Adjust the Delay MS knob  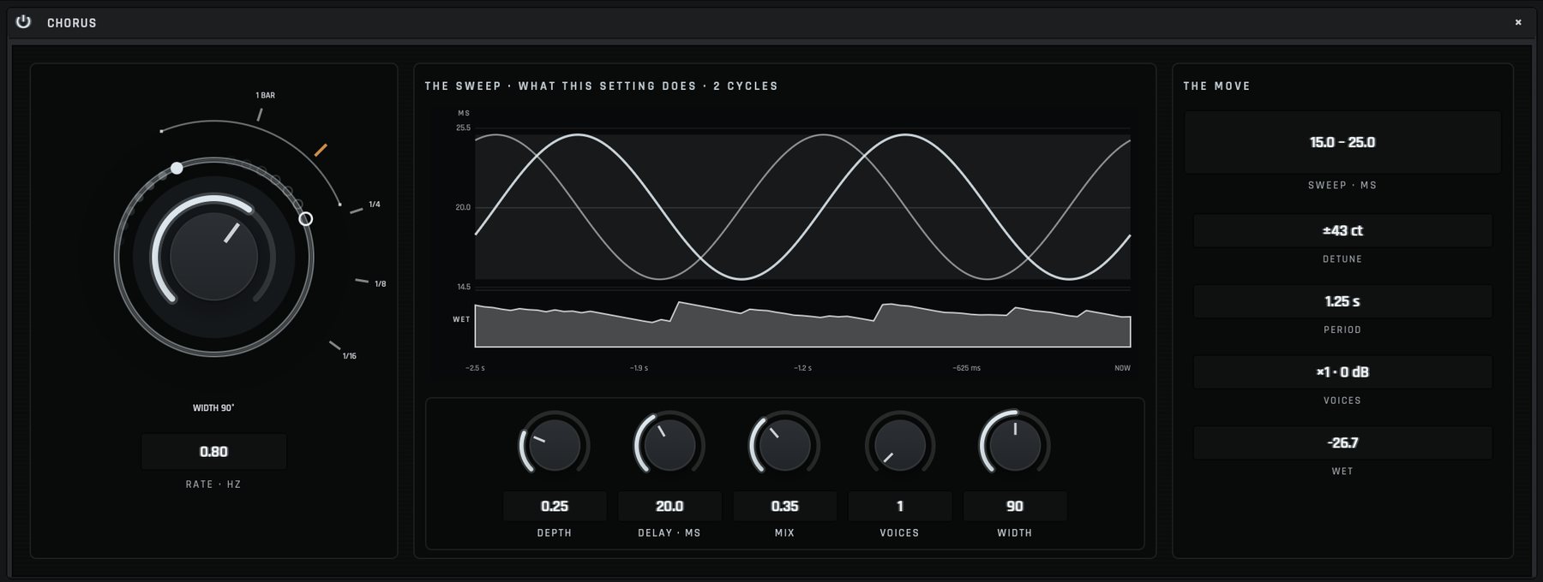[669, 445]
